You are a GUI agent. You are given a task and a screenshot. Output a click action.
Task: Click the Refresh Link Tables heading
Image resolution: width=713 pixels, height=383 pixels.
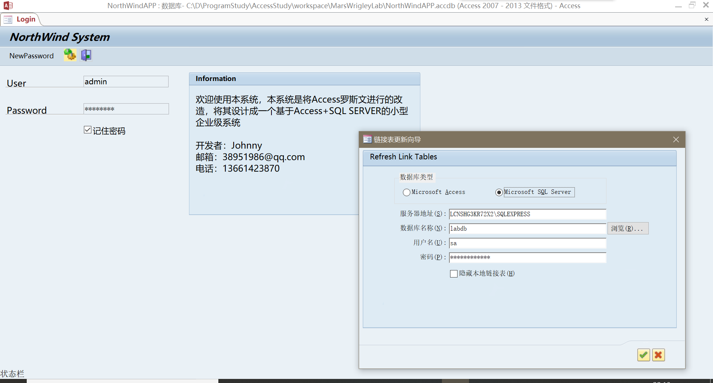click(403, 157)
